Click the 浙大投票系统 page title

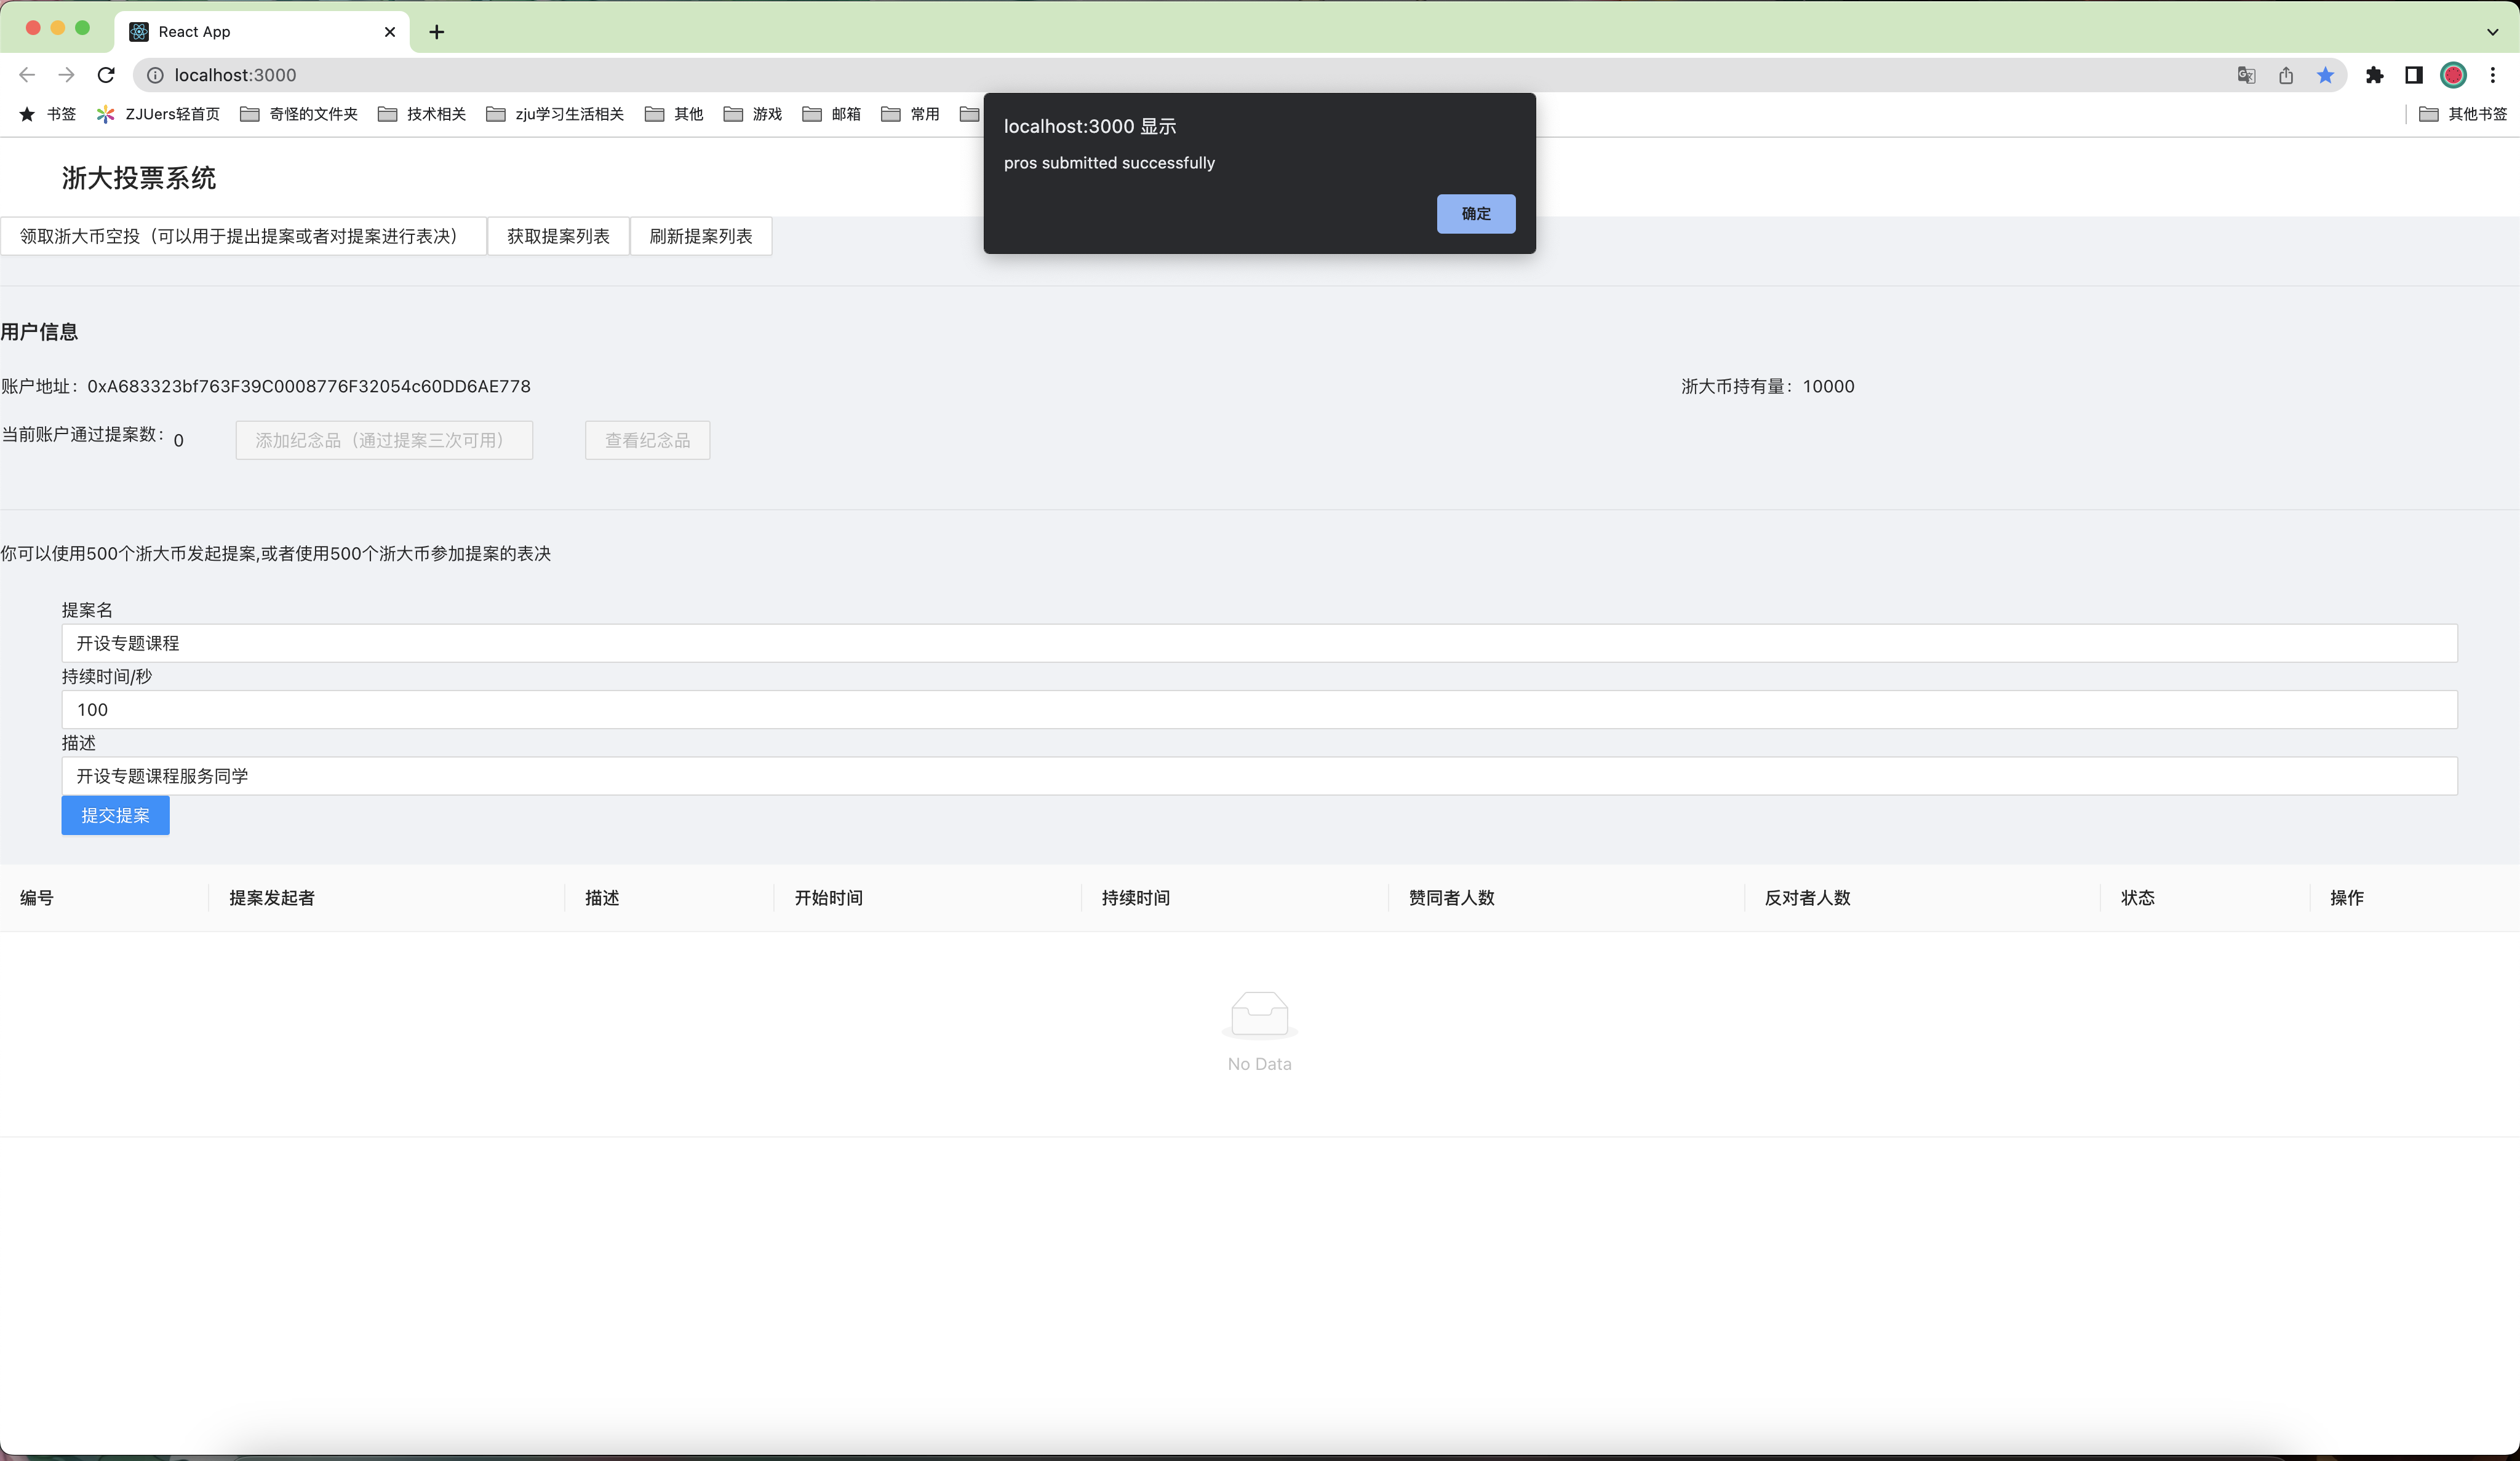point(139,178)
